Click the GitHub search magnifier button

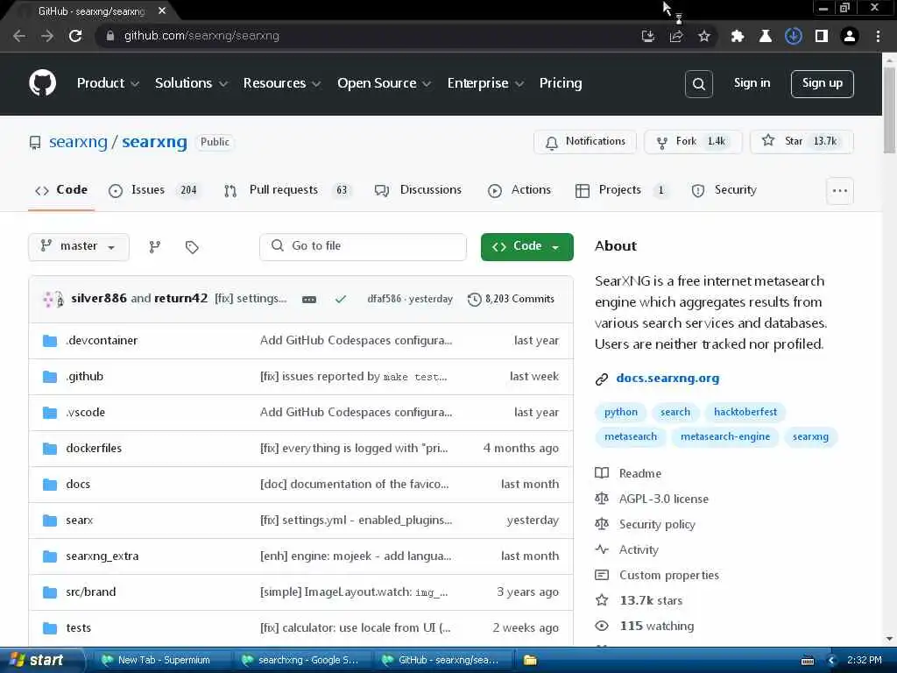tap(698, 84)
